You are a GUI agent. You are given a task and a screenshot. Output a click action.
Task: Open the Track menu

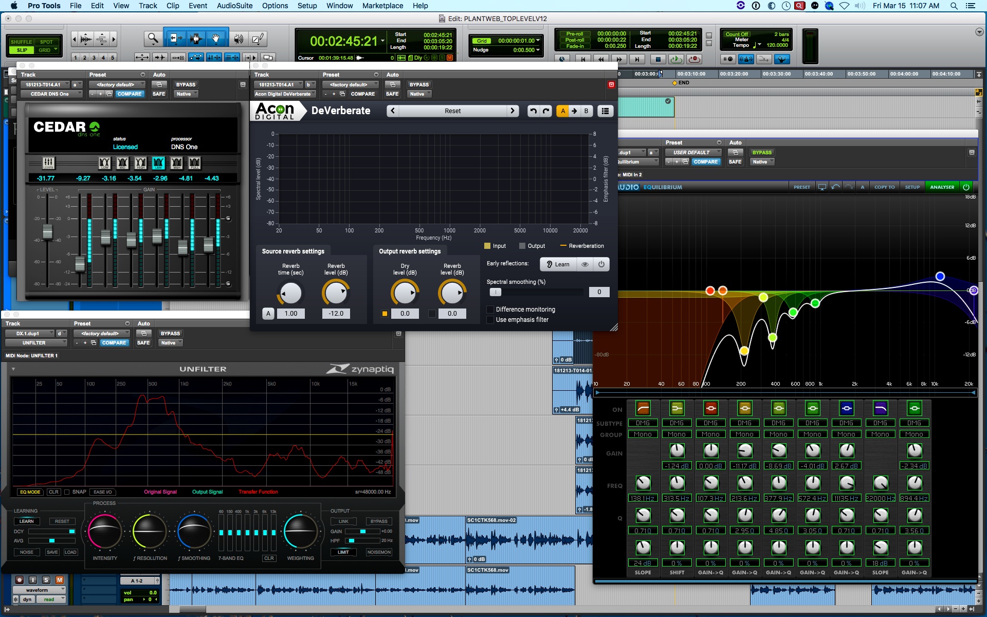tap(148, 6)
